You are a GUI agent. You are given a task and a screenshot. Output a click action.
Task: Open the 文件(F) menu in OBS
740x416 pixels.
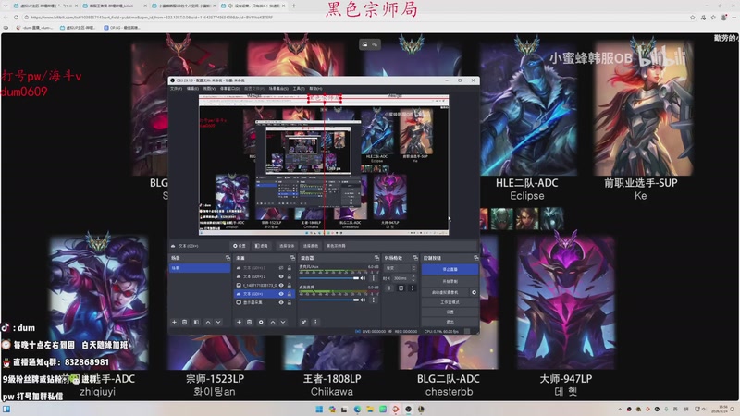(x=177, y=89)
